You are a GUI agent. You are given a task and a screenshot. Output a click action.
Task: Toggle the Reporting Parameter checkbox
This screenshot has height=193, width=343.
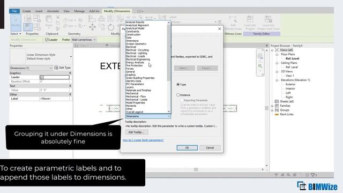(x=182, y=100)
